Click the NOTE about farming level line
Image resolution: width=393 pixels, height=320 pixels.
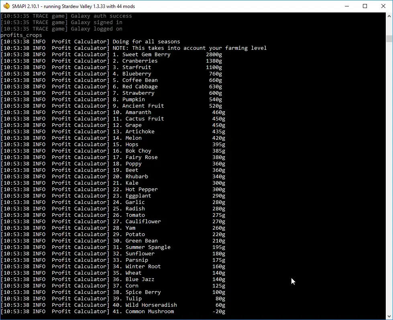click(x=189, y=48)
